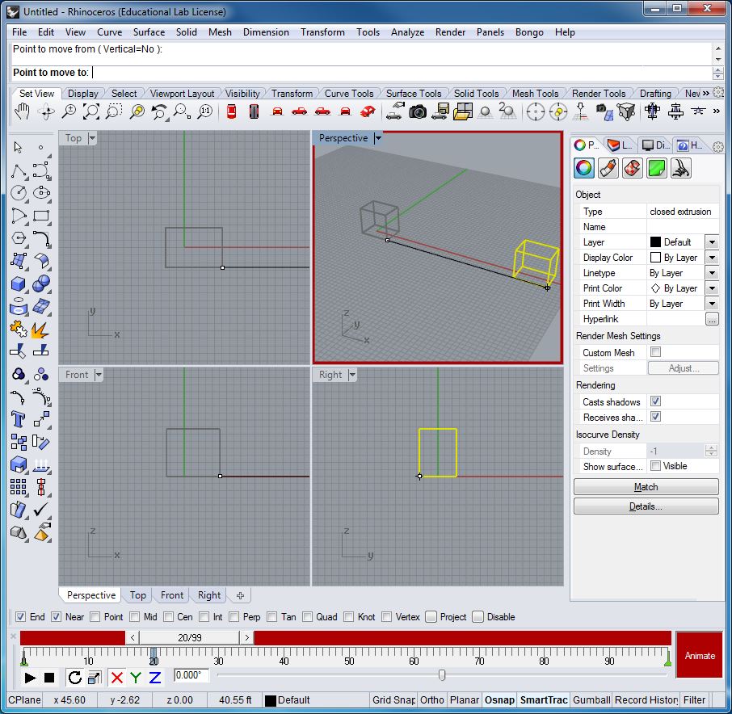This screenshot has width=732, height=714.
Task: Open the Analyze menu
Action: click(x=407, y=32)
